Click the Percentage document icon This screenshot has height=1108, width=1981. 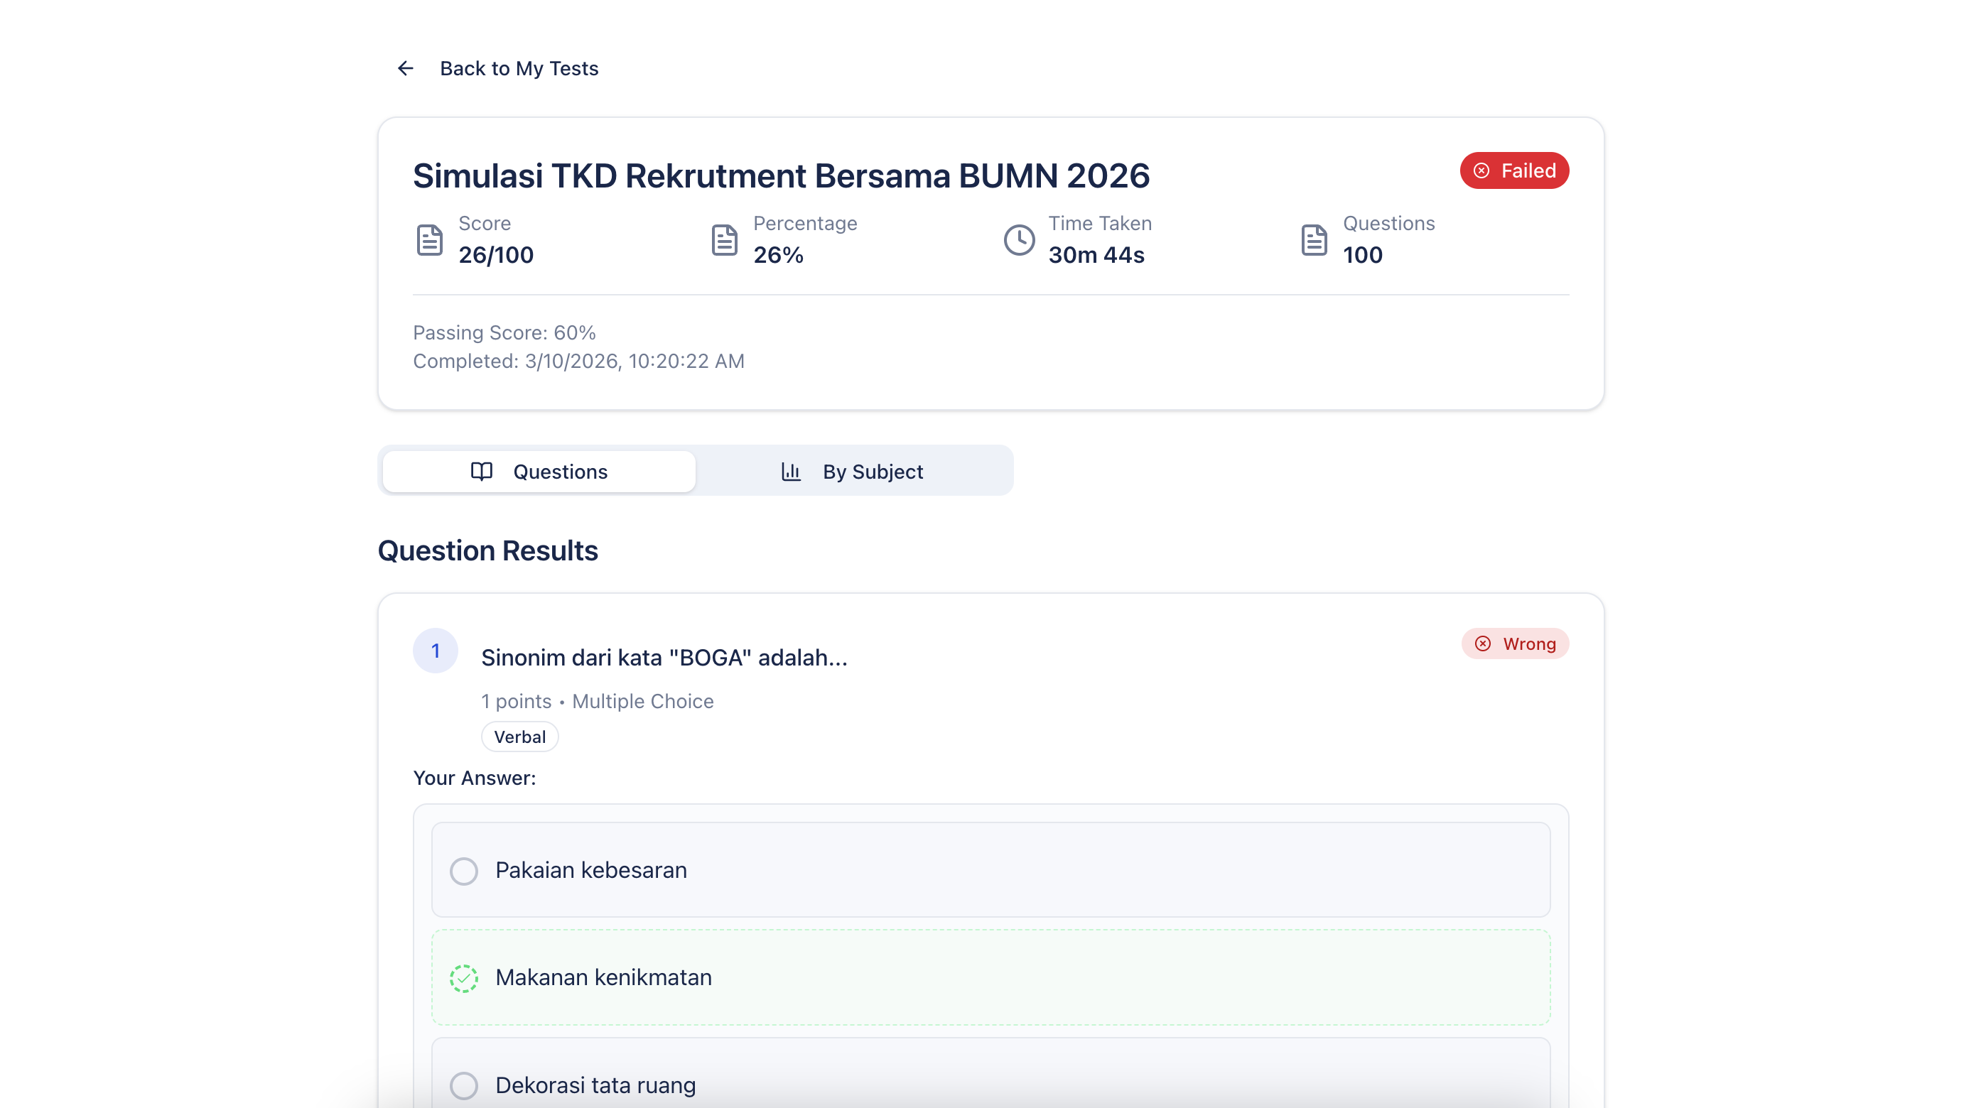723,240
